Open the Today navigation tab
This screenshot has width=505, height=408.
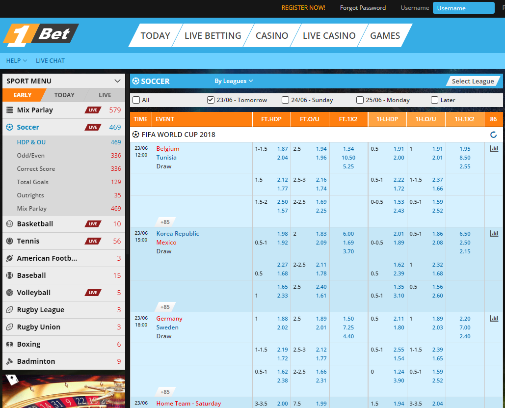[155, 35]
